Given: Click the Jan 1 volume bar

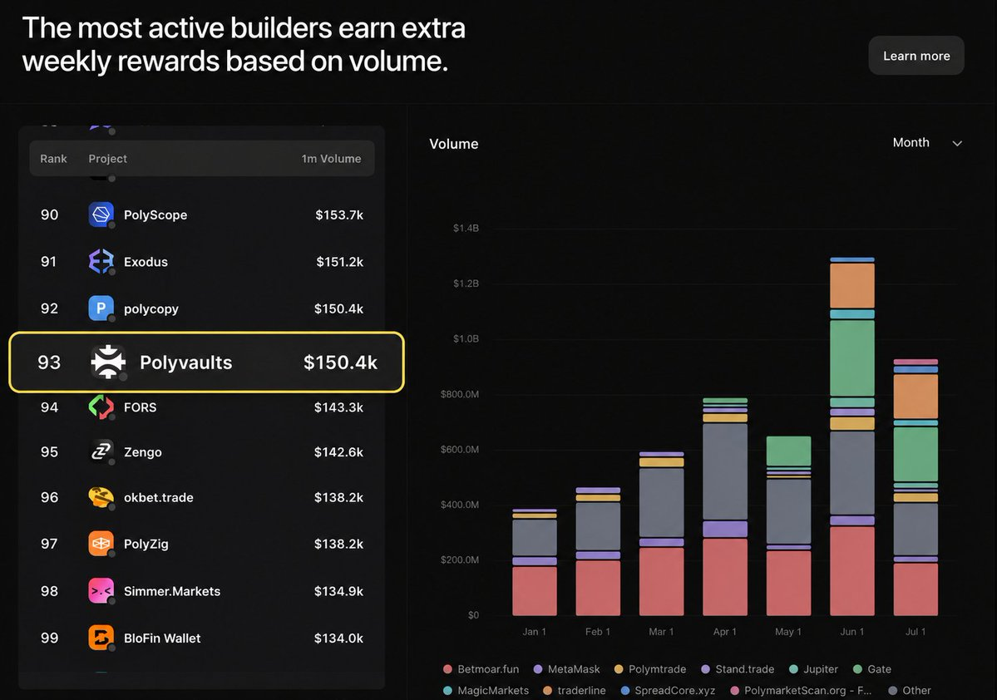Looking at the screenshot, I should click(534, 562).
